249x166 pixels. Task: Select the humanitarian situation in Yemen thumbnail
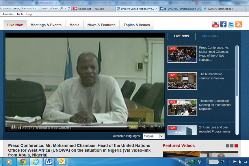coord(182,81)
